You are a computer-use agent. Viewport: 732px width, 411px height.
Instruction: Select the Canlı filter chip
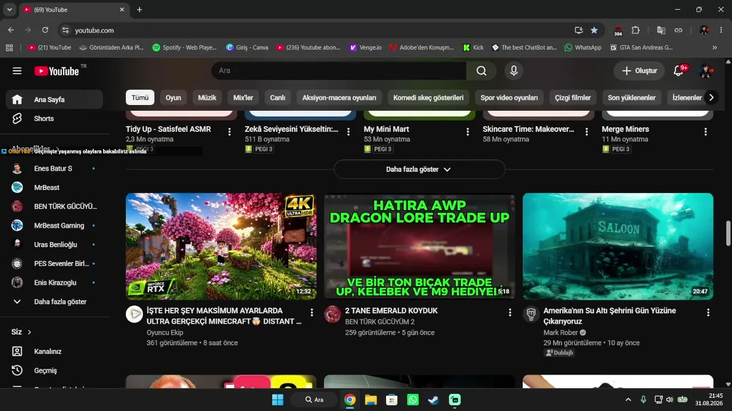click(277, 98)
